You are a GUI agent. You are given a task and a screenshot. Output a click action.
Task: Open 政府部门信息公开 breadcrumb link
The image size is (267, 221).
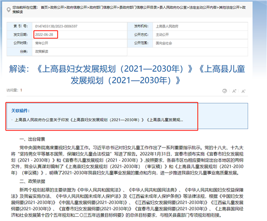(103, 7)
